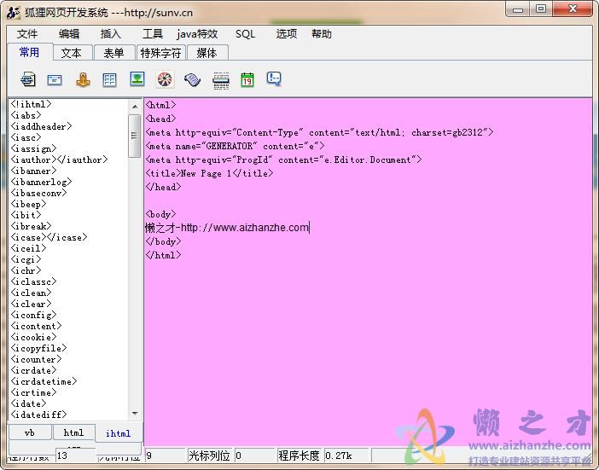
Task: Select <icrdatetime> in the tag list
Action: [x=44, y=381]
